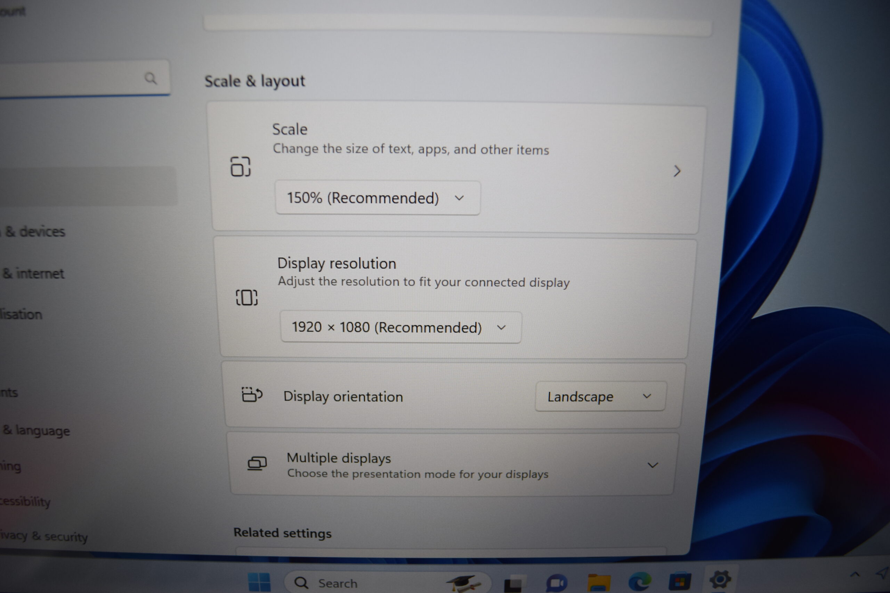Click the 'Multiple displays' title text
This screenshot has height=593, width=890.
339,458
